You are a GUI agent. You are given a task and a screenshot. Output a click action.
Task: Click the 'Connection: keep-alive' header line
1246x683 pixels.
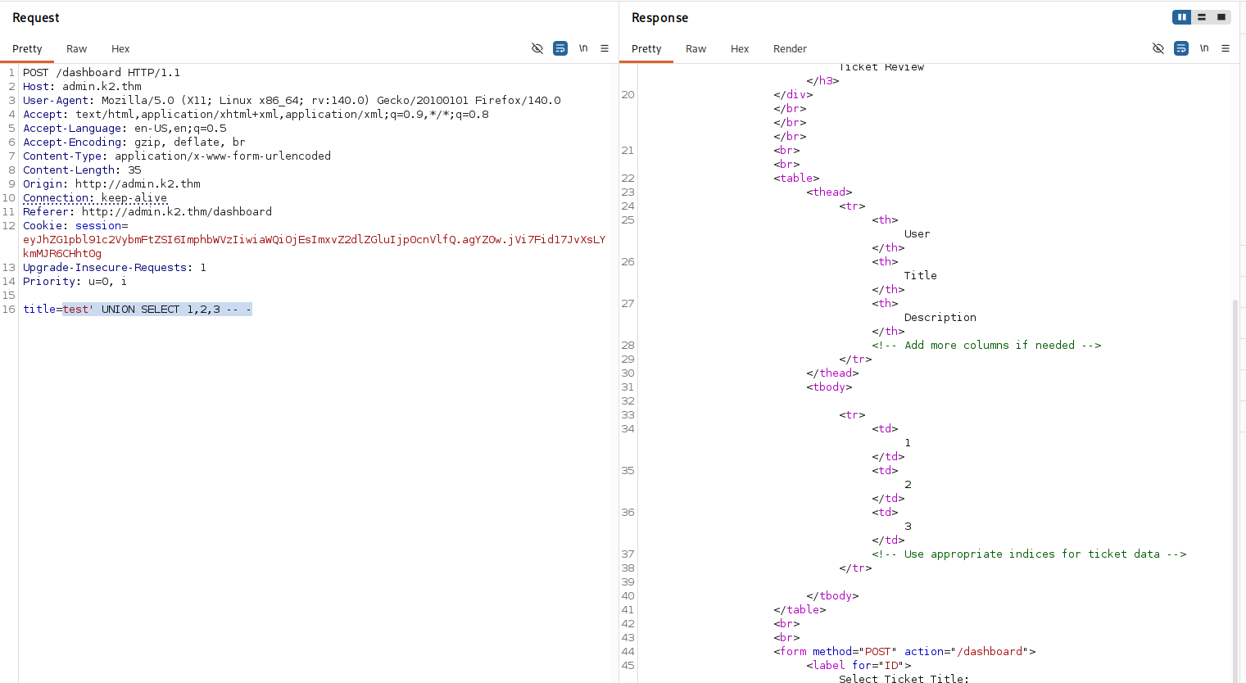pyautogui.click(x=95, y=197)
